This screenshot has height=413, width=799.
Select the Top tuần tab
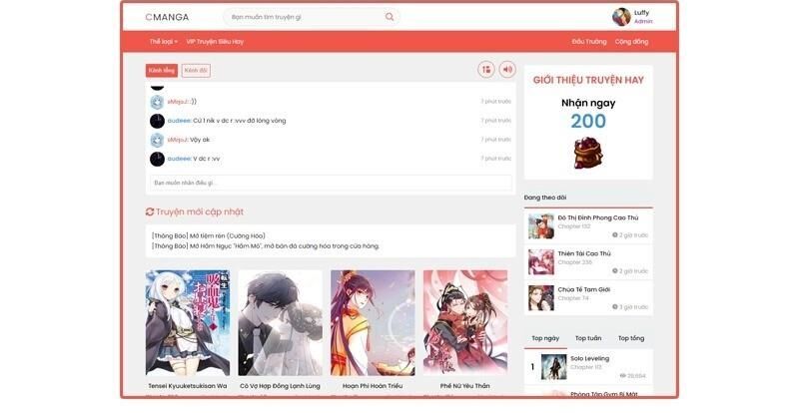(x=588, y=338)
